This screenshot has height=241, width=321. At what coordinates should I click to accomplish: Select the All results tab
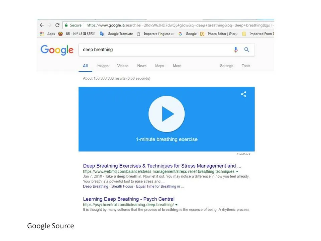(85, 66)
